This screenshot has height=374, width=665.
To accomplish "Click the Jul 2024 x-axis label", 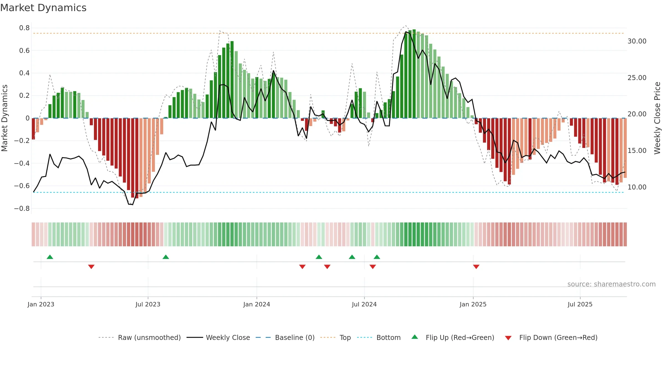I will 364,304.
